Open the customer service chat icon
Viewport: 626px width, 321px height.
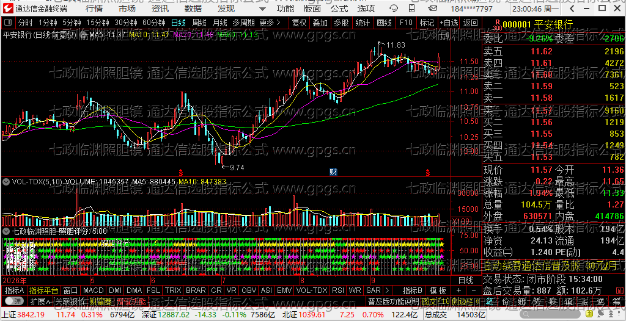[x=394, y=8]
